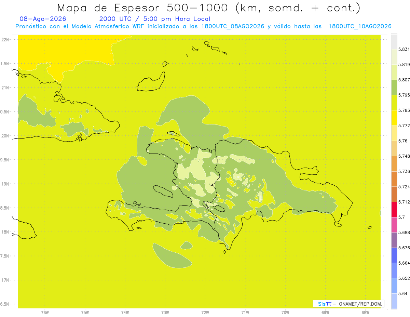
Task: Pick the blue legend swatch between 5.664 and 5.676
Action: pyautogui.click(x=394, y=255)
